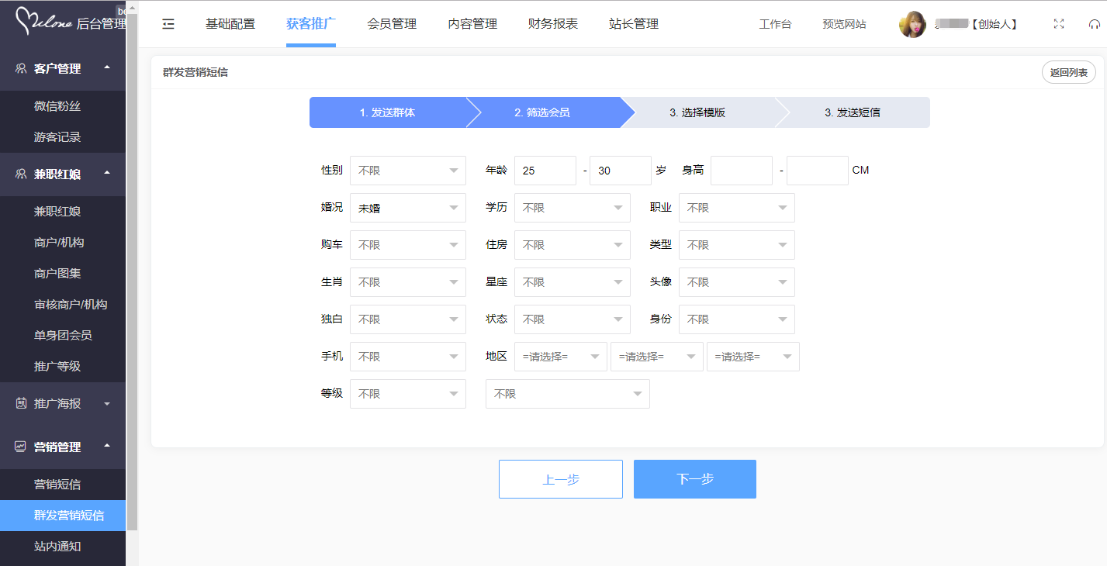The width and height of the screenshot is (1107, 566).
Task: Open the 财务报表 top menu
Action: click(553, 24)
